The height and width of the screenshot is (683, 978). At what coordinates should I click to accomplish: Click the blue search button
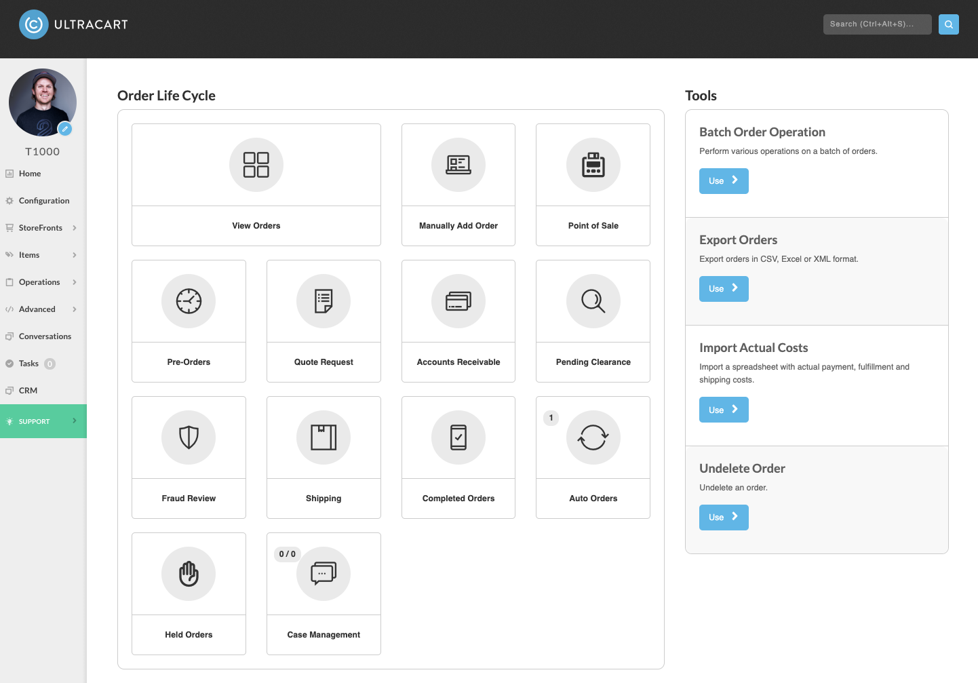coord(949,24)
